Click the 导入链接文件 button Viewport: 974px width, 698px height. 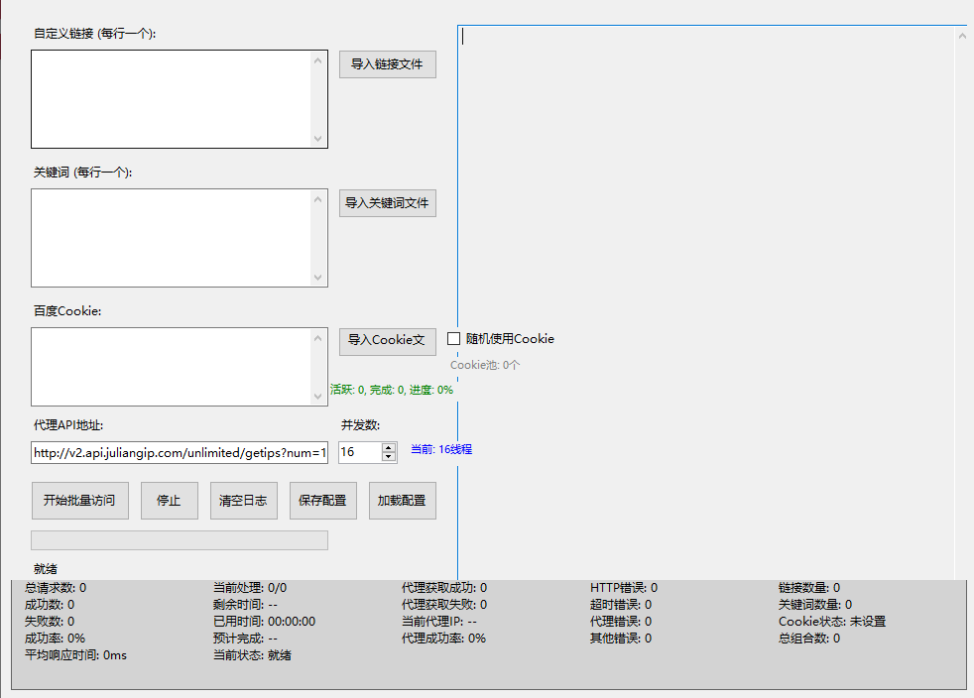pyautogui.click(x=387, y=64)
